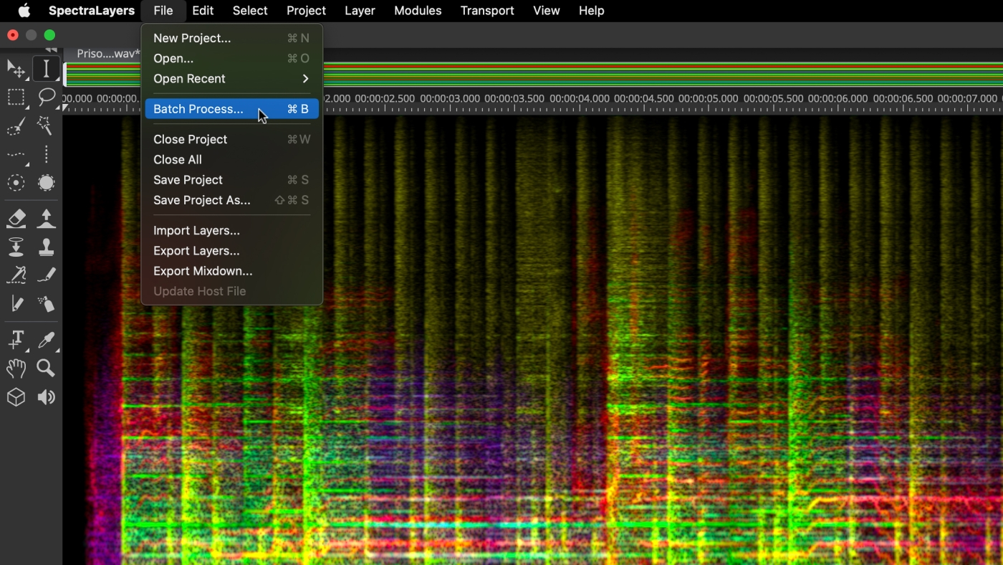Select the Eyedropper tool
Viewport: 1003px width, 565px height.
point(47,339)
